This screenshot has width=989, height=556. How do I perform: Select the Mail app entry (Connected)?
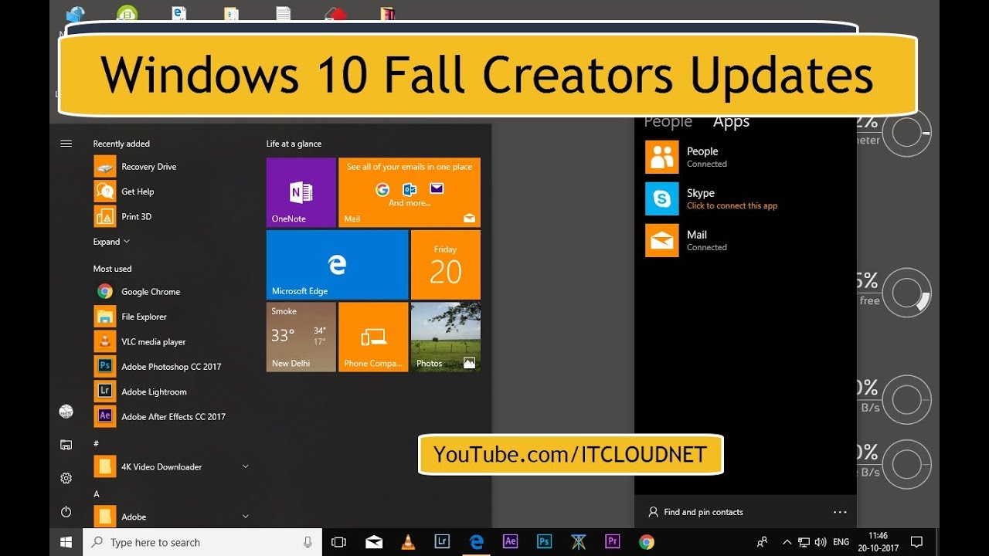click(x=745, y=240)
